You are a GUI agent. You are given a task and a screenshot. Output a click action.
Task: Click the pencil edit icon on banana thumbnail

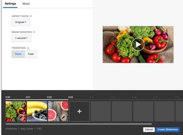click(42, 117)
